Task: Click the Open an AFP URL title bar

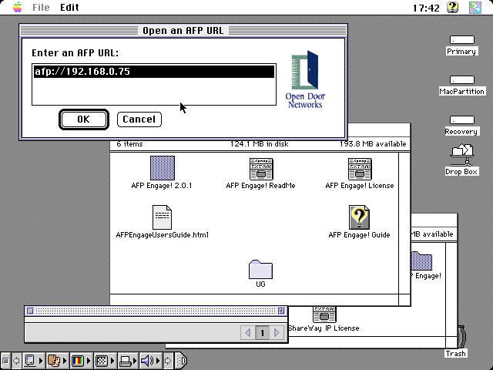Action: (x=183, y=31)
